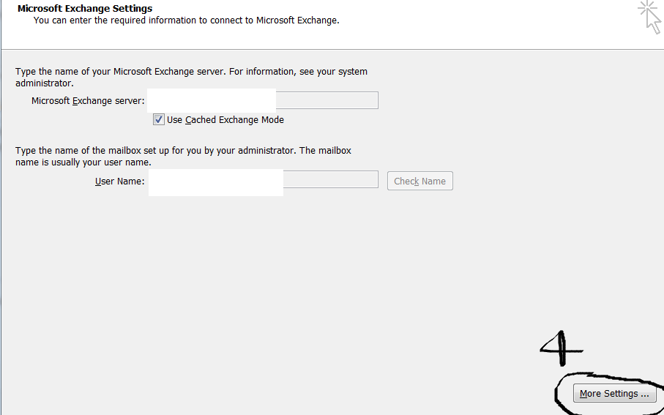Click the 'User Name:' label
The height and width of the screenshot is (415, 664).
click(x=120, y=182)
